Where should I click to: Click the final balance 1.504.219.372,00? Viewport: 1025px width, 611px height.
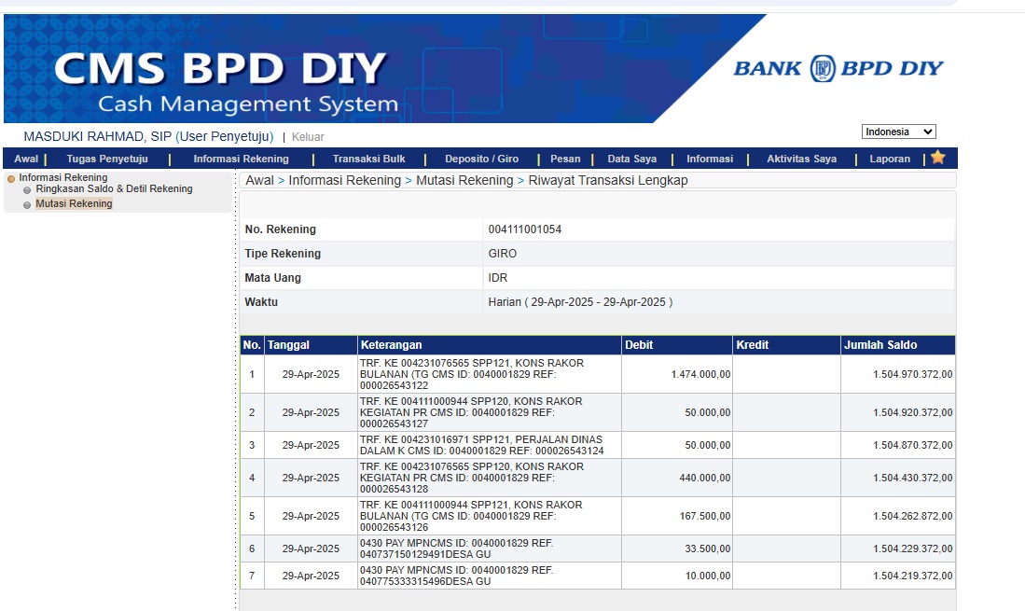tap(912, 576)
